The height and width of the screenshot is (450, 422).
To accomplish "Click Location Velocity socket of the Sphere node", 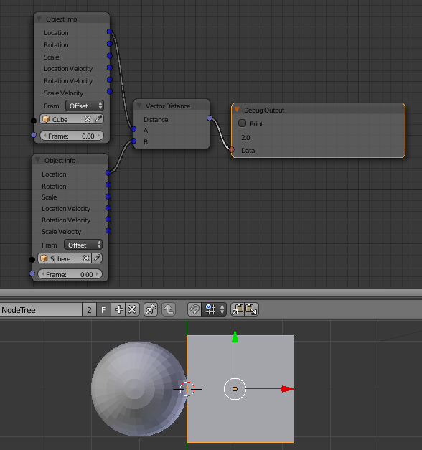I will pos(108,208).
